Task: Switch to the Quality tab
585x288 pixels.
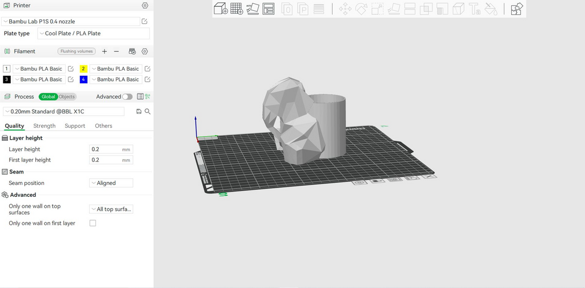Action: pyautogui.click(x=14, y=126)
